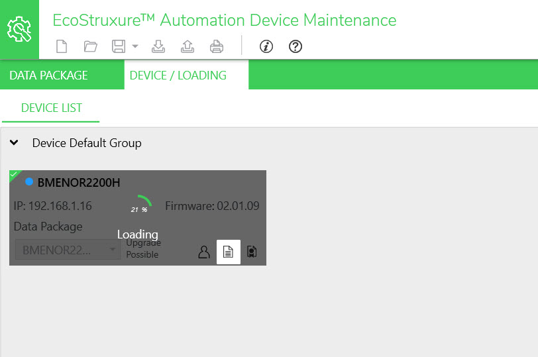Screen dimensions: 538x357
Task: Click the EcoStruxure Automation Device Maintenance title
Action: 225,20
